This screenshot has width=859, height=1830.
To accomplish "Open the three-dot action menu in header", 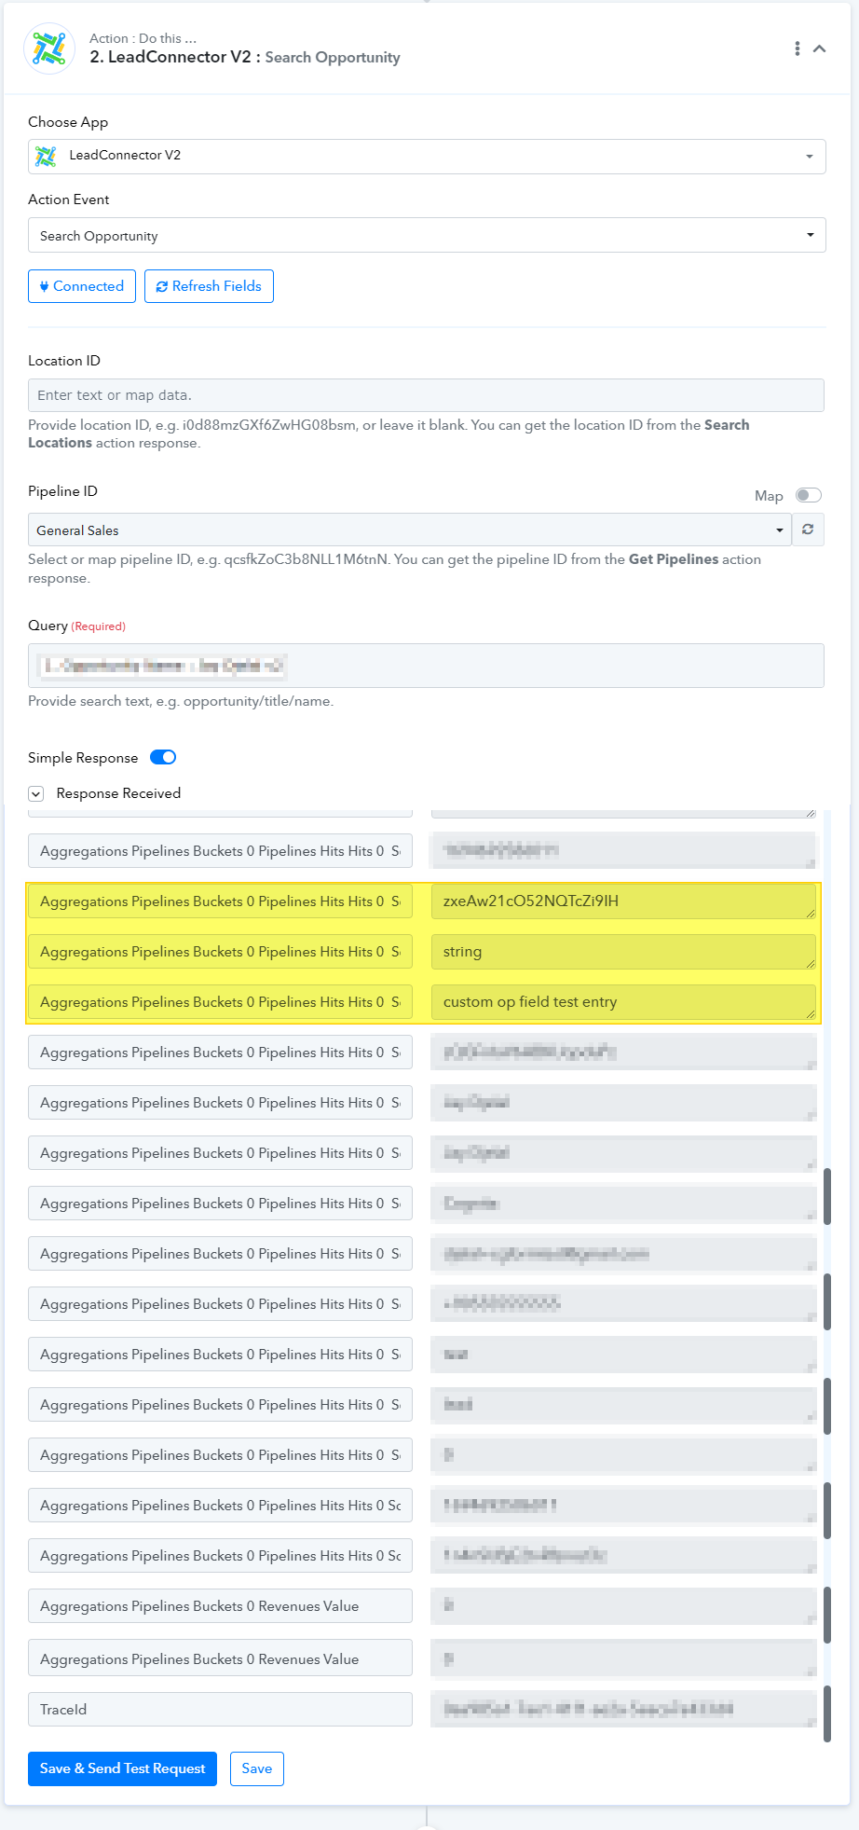I will point(797,48).
